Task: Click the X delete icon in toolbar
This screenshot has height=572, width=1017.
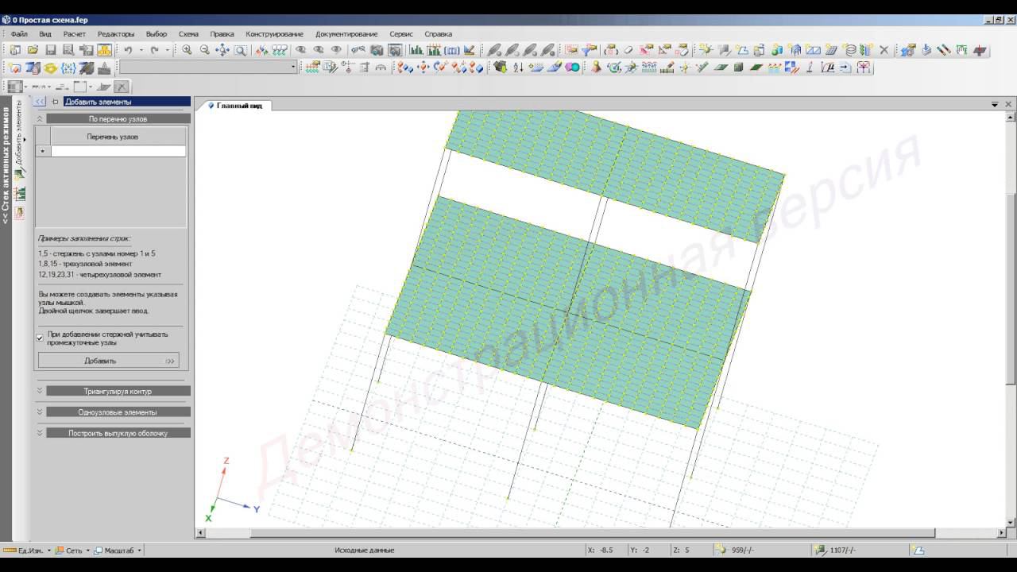Action: coord(884,50)
